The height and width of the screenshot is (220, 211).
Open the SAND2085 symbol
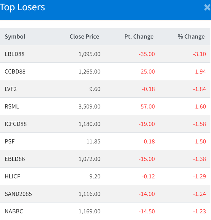[x=18, y=194]
